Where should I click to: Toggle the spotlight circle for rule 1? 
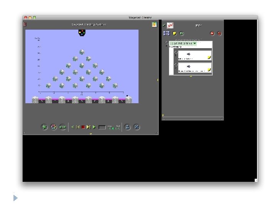tap(175, 52)
